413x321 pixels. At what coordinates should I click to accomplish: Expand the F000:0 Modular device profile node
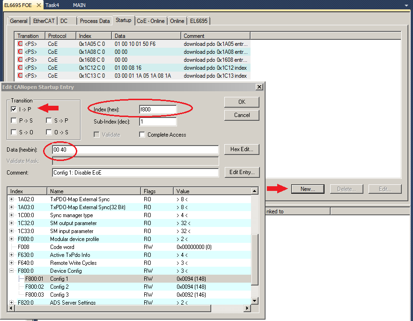coord(11,239)
